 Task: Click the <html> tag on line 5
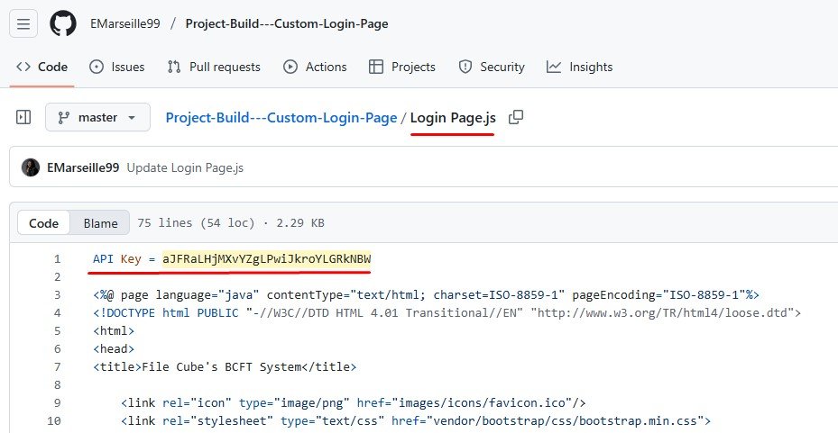click(114, 330)
